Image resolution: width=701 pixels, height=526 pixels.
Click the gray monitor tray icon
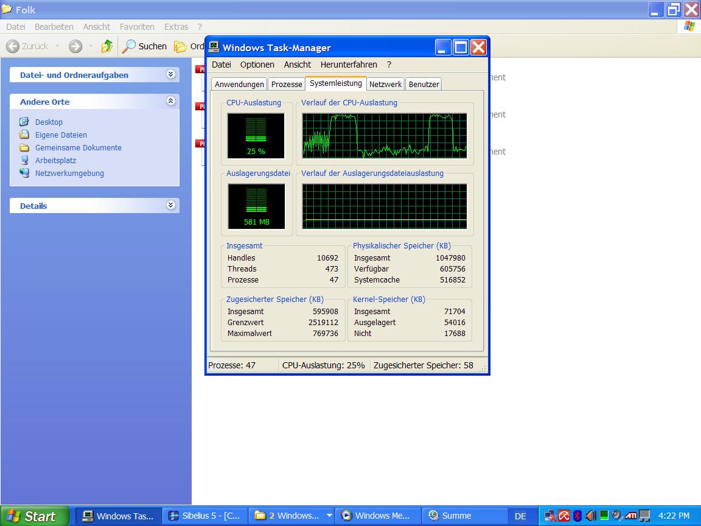click(x=644, y=516)
